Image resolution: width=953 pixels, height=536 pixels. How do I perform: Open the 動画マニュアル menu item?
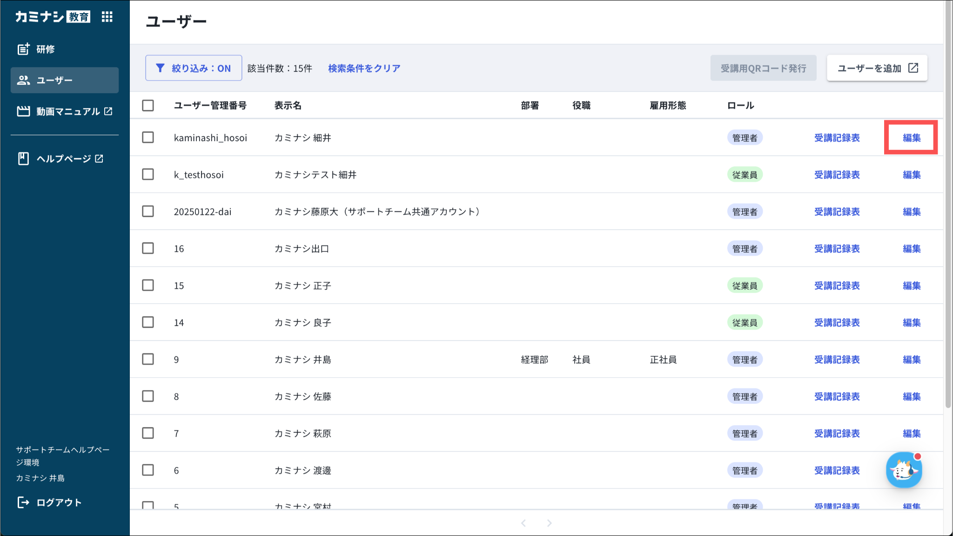click(68, 111)
